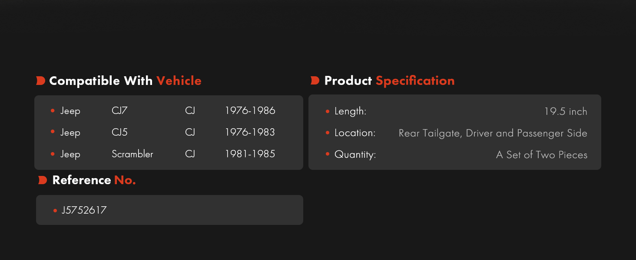Click the CJ5 model text
Viewport: 636px width, 260px height.
click(119, 132)
